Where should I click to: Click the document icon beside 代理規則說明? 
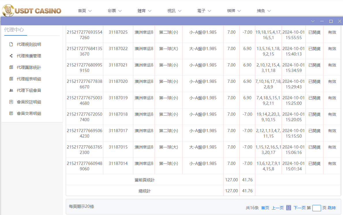(x=11, y=44)
